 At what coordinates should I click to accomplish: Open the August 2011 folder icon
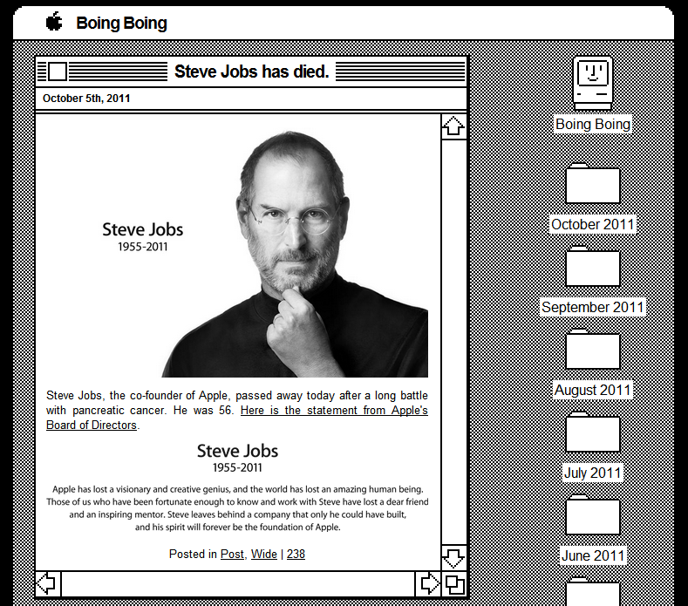[592, 350]
